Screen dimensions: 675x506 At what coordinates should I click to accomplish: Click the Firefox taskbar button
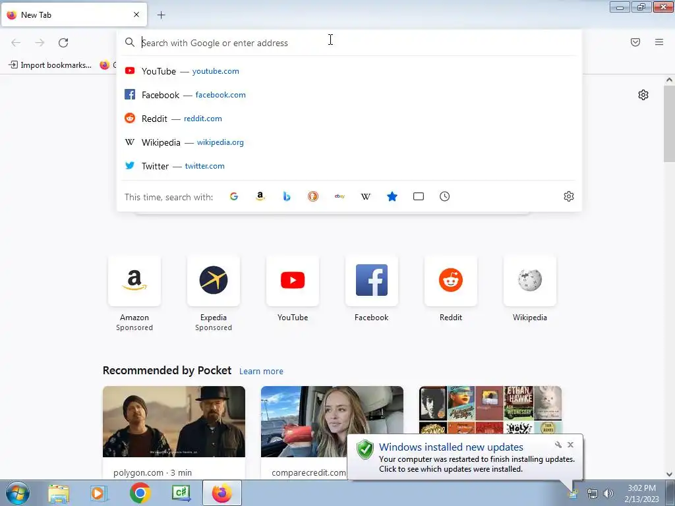point(221,493)
